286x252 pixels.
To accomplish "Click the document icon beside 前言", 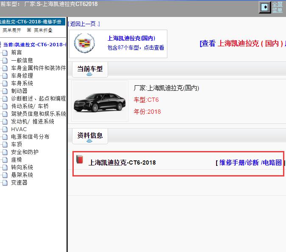I will (x=5, y=53).
